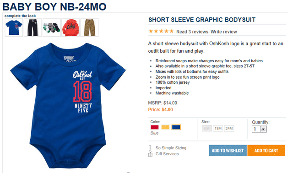Choose size 24M
The width and height of the screenshot is (293, 173).
pyautogui.click(x=229, y=128)
